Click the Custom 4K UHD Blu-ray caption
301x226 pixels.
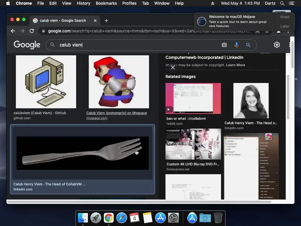coord(193,164)
